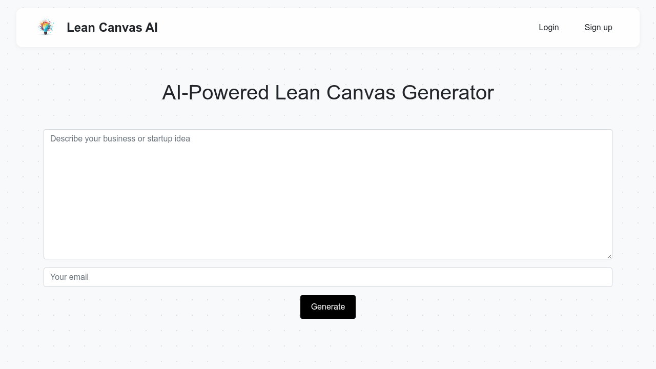Screen dimensions: 656x369
Task: Click inside the business idea description box
Action: (328, 194)
